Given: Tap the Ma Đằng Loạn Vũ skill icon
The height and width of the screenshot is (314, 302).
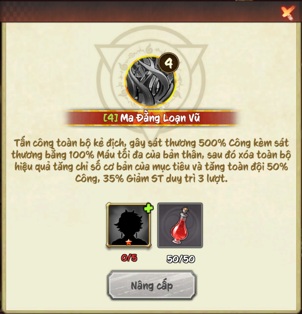Looking at the screenshot, I should 151,81.
